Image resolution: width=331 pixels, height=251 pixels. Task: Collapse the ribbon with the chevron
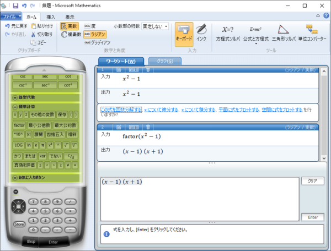[318, 16]
